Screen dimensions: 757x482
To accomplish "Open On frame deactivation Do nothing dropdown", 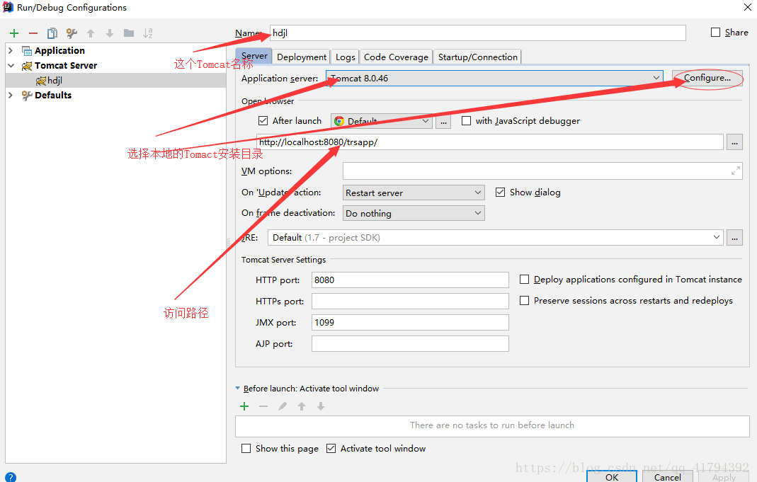I will coord(414,213).
